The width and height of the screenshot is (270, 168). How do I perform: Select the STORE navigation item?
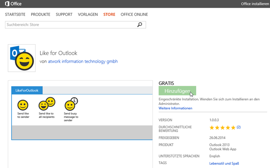pos(109,14)
